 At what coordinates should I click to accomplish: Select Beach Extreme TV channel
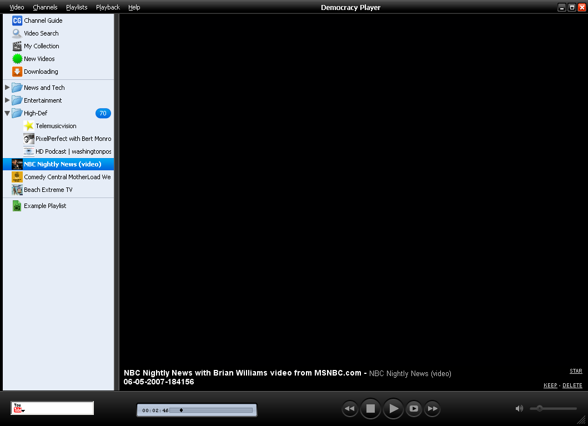pos(58,190)
